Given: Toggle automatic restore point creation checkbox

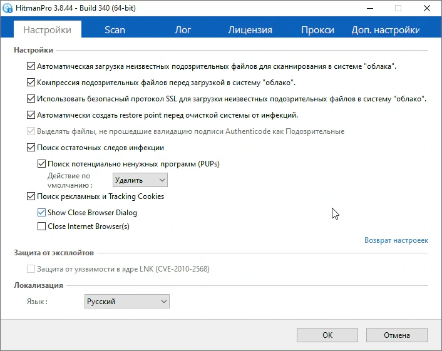Looking at the screenshot, I should tap(31, 115).
